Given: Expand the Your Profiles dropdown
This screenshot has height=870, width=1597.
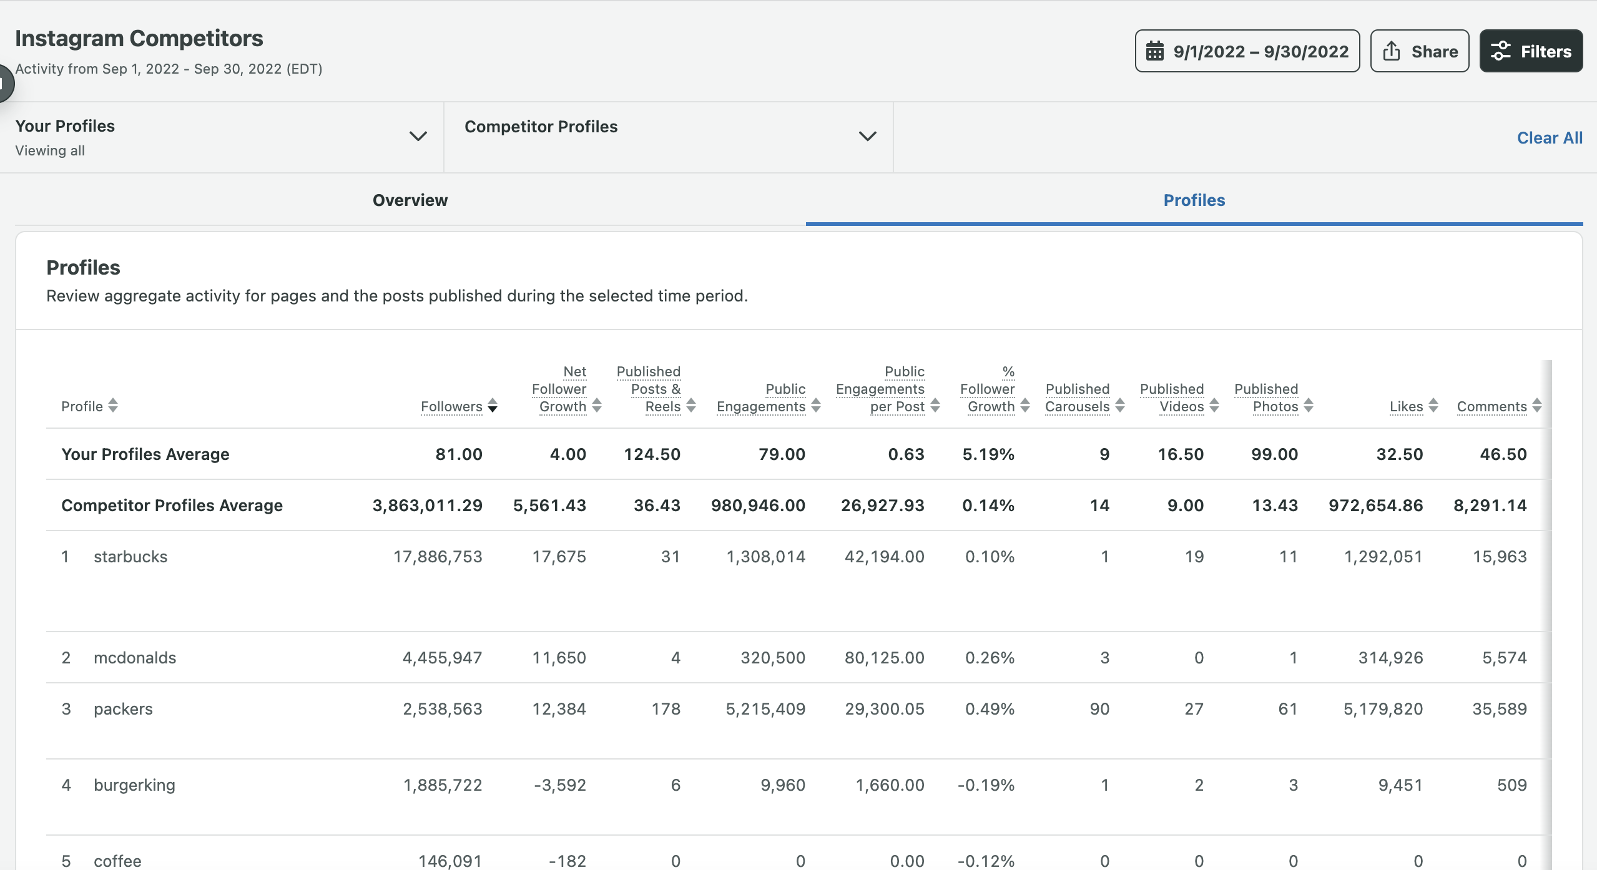Looking at the screenshot, I should (x=418, y=137).
